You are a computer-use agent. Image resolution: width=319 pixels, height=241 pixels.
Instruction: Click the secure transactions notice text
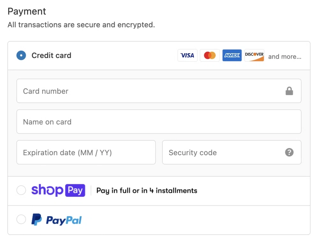pos(81,25)
